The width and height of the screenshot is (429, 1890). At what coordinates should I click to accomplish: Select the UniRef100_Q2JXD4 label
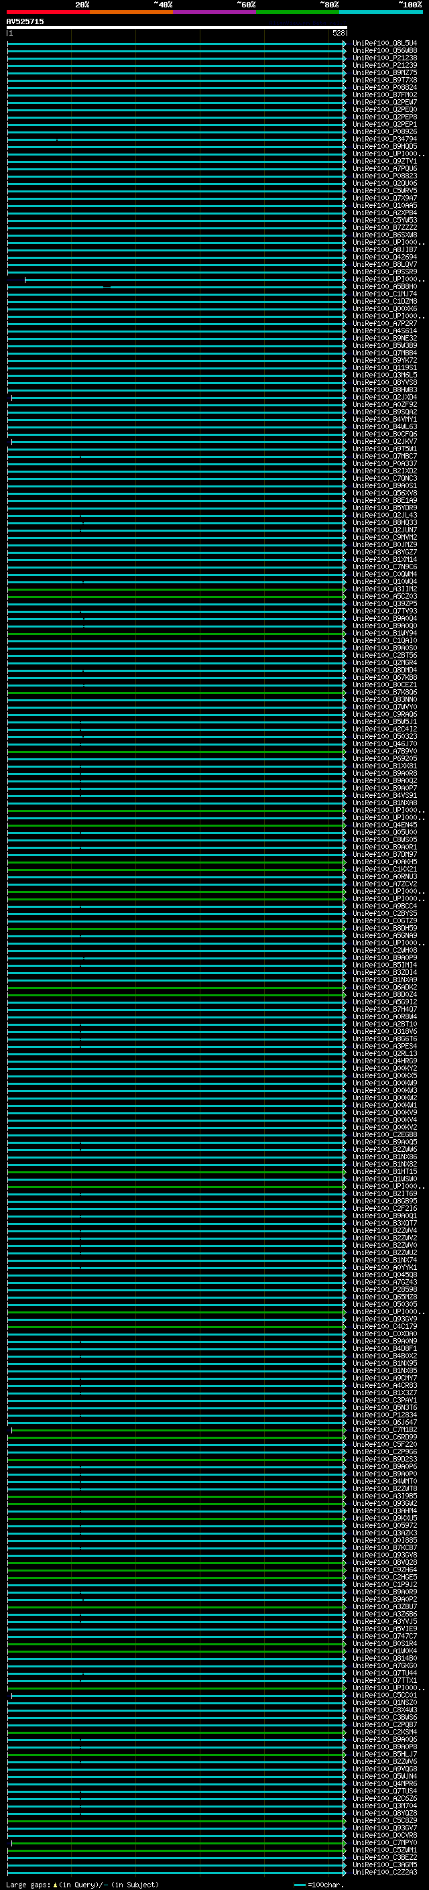tap(385, 398)
